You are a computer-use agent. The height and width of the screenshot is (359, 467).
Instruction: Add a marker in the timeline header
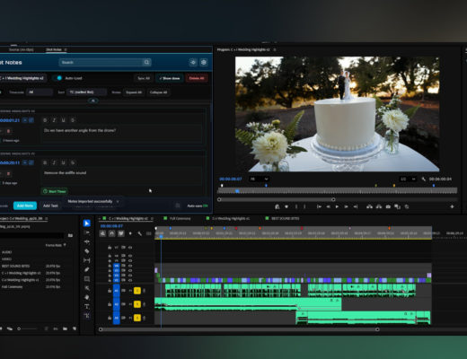pos(130,233)
